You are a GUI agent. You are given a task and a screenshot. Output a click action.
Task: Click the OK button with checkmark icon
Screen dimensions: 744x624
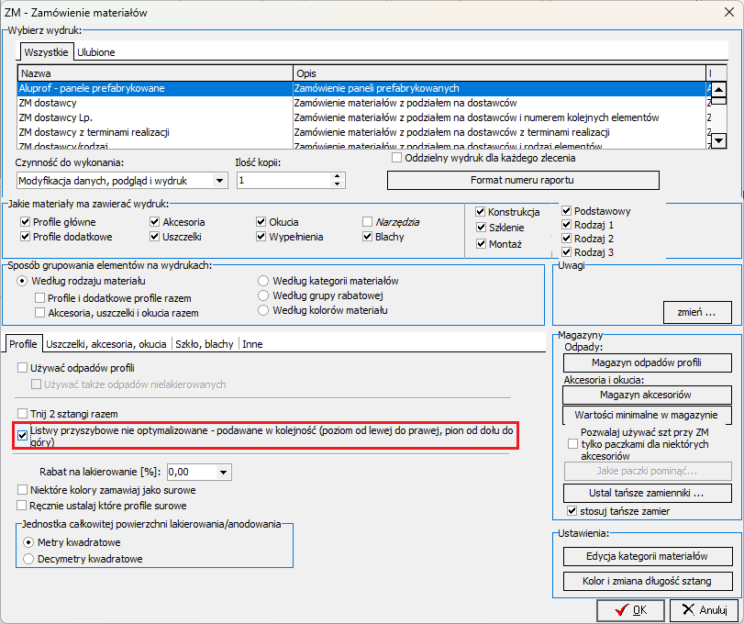coord(629,610)
